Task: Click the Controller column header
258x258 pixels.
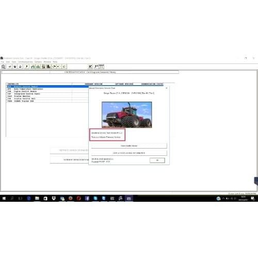Action: coord(13,84)
